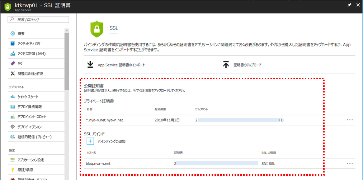Image resolution: width=363 pixels, height=180 pixels.
Task: Click the プライベート証明書 heading
Action: tap(99, 101)
